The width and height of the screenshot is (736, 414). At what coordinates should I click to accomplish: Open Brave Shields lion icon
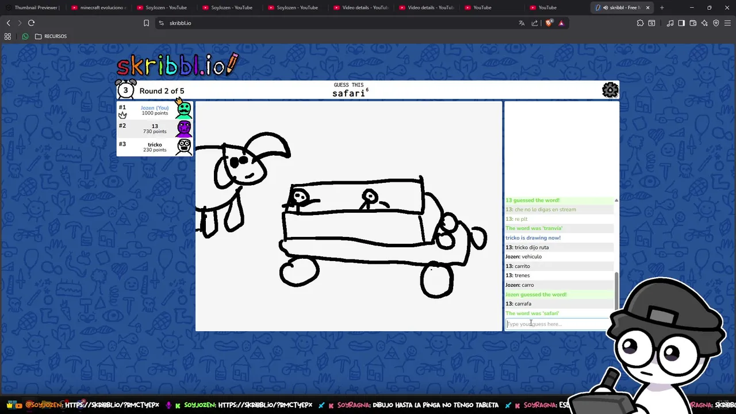[549, 23]
